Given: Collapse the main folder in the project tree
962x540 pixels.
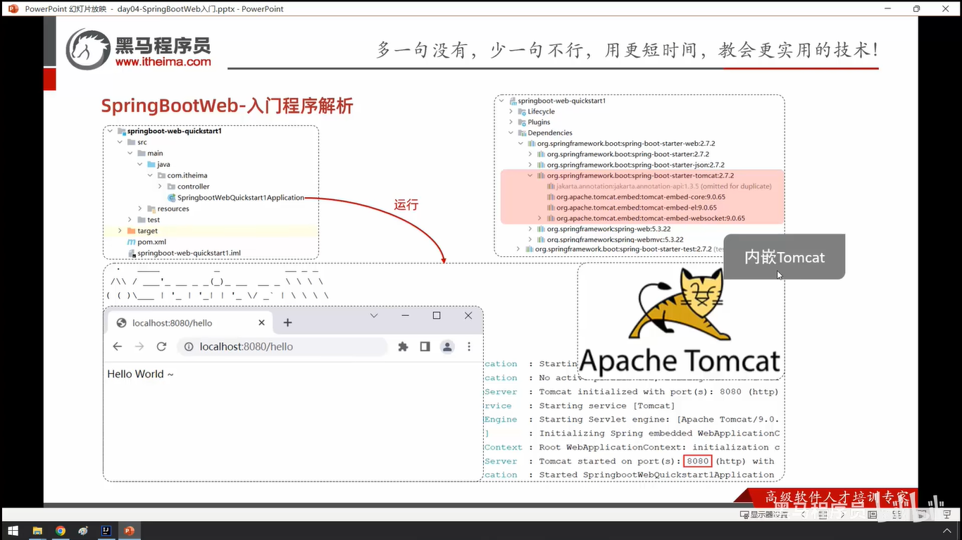Looking at the screenshot, I should click(130, 153).
